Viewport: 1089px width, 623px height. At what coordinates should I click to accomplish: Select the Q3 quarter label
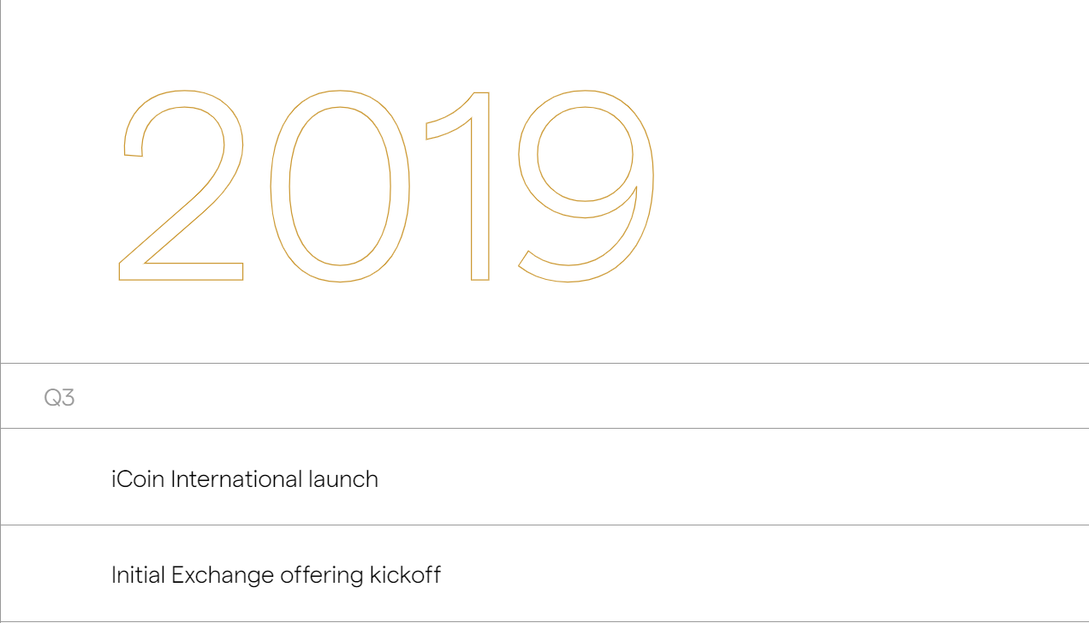click(x=59, y=398)
